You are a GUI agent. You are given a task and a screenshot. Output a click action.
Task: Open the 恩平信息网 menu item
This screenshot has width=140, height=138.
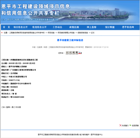pos(128,27)
